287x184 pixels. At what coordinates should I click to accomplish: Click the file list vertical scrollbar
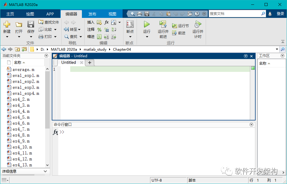47,100
